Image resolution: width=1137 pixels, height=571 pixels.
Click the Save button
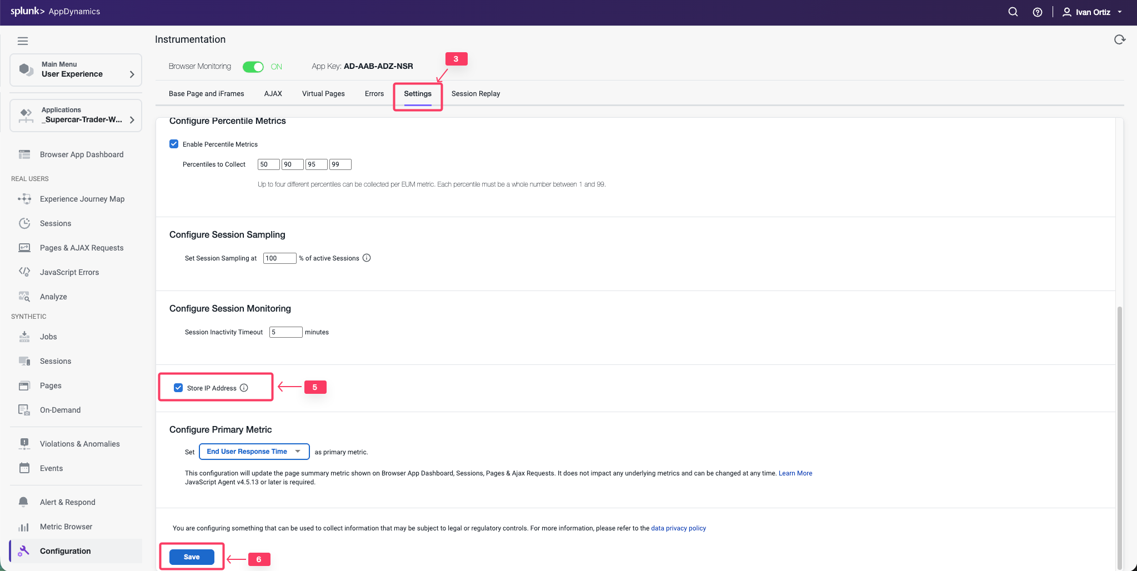(192, 557)
